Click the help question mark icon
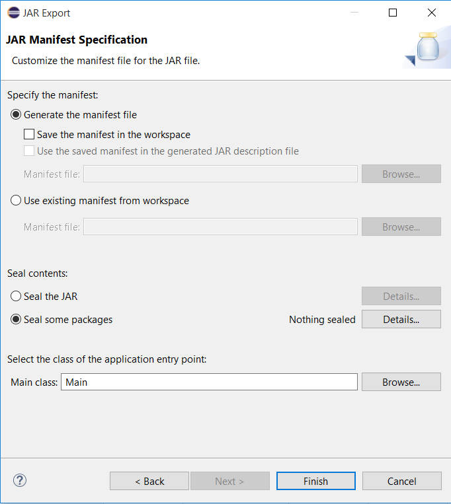The width and height of the screenshot is (451, 504). (20, 480)
